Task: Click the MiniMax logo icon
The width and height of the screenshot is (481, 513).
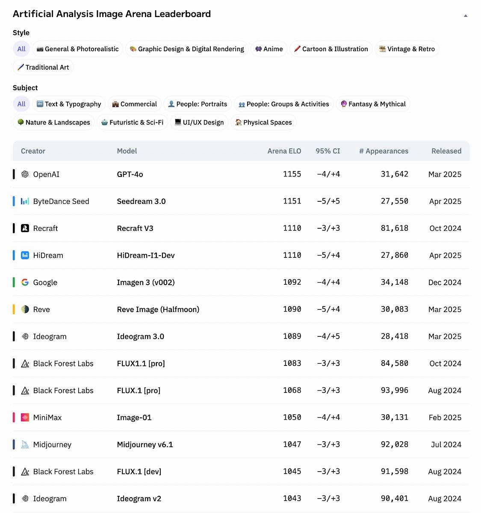Action: pyautogui.click(x=25, y=417)
